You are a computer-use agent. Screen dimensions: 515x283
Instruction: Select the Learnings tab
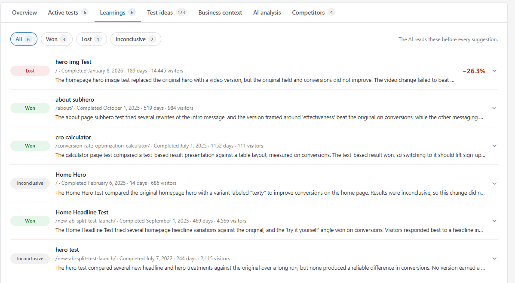click(118, 12)
